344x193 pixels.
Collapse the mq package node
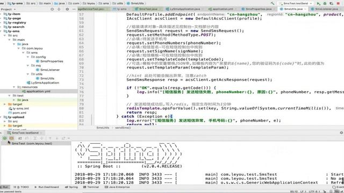coord(28,65)
